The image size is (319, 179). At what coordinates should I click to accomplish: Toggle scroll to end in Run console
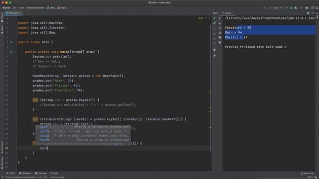click(x=220, y=33)
